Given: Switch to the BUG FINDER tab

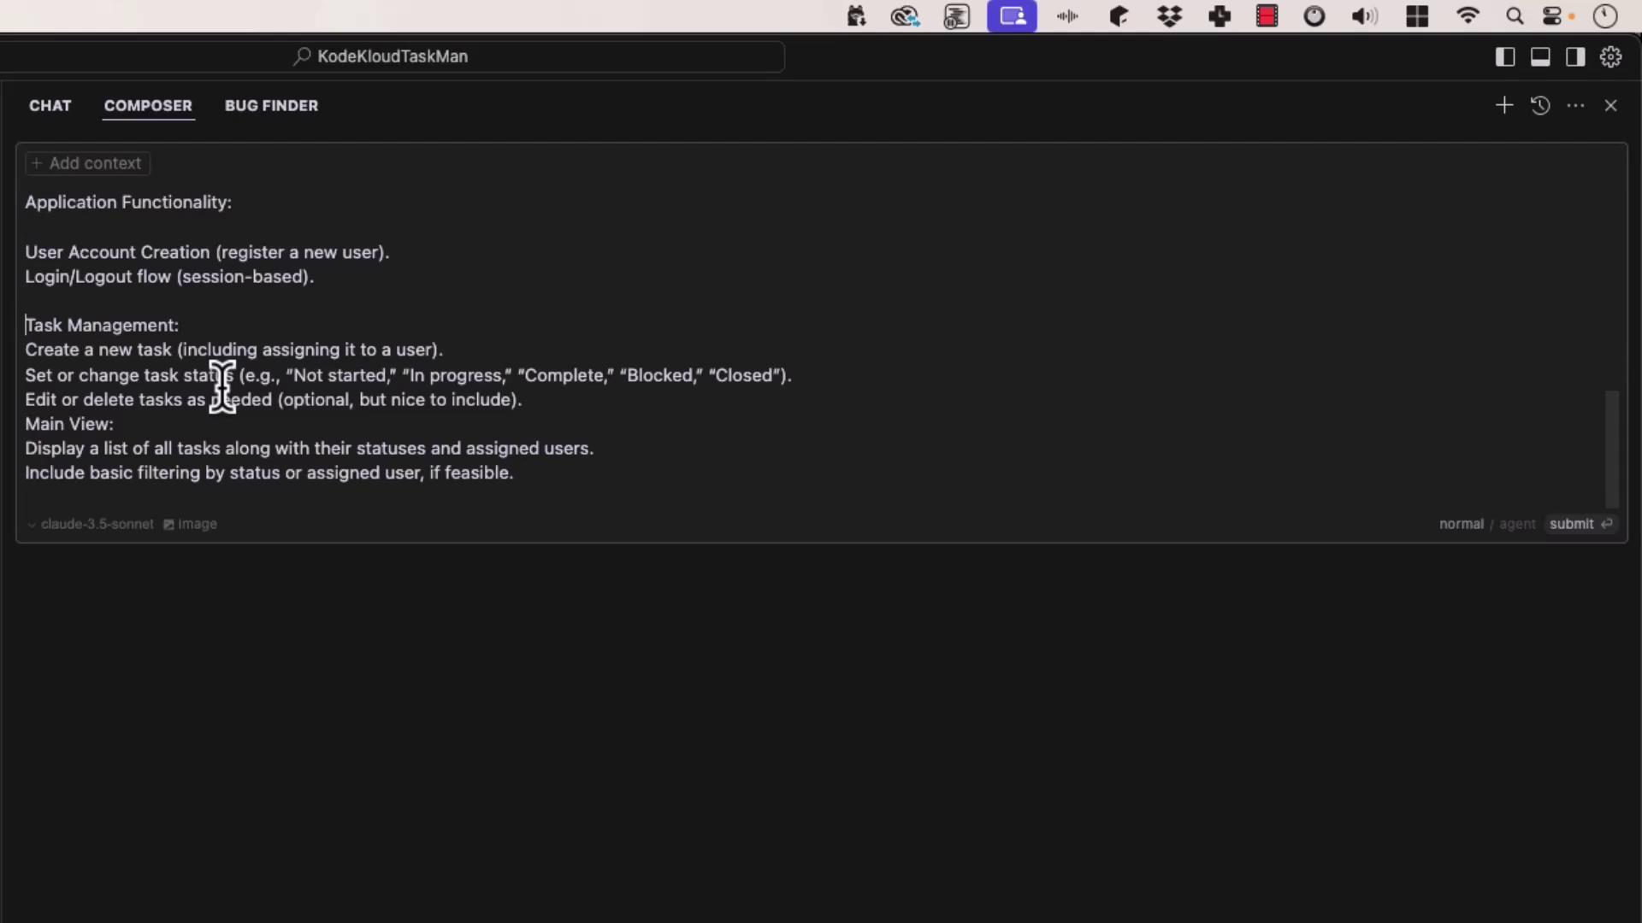Looking at the screenshot, I should point(271,106).
